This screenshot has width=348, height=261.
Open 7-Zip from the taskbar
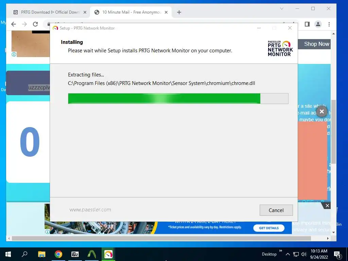(x=75, y=254)
